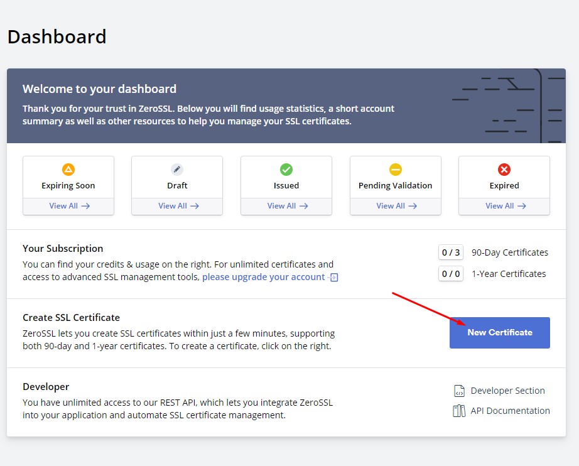Image resolution: width=579 pixels, height=466 pixels.
Task: Click the 90-Day Certificates label
Action: click(509, 252)
